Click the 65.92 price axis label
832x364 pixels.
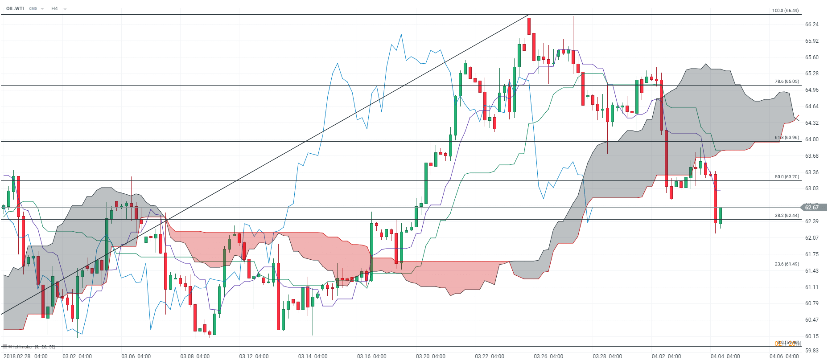pos(812,41)
